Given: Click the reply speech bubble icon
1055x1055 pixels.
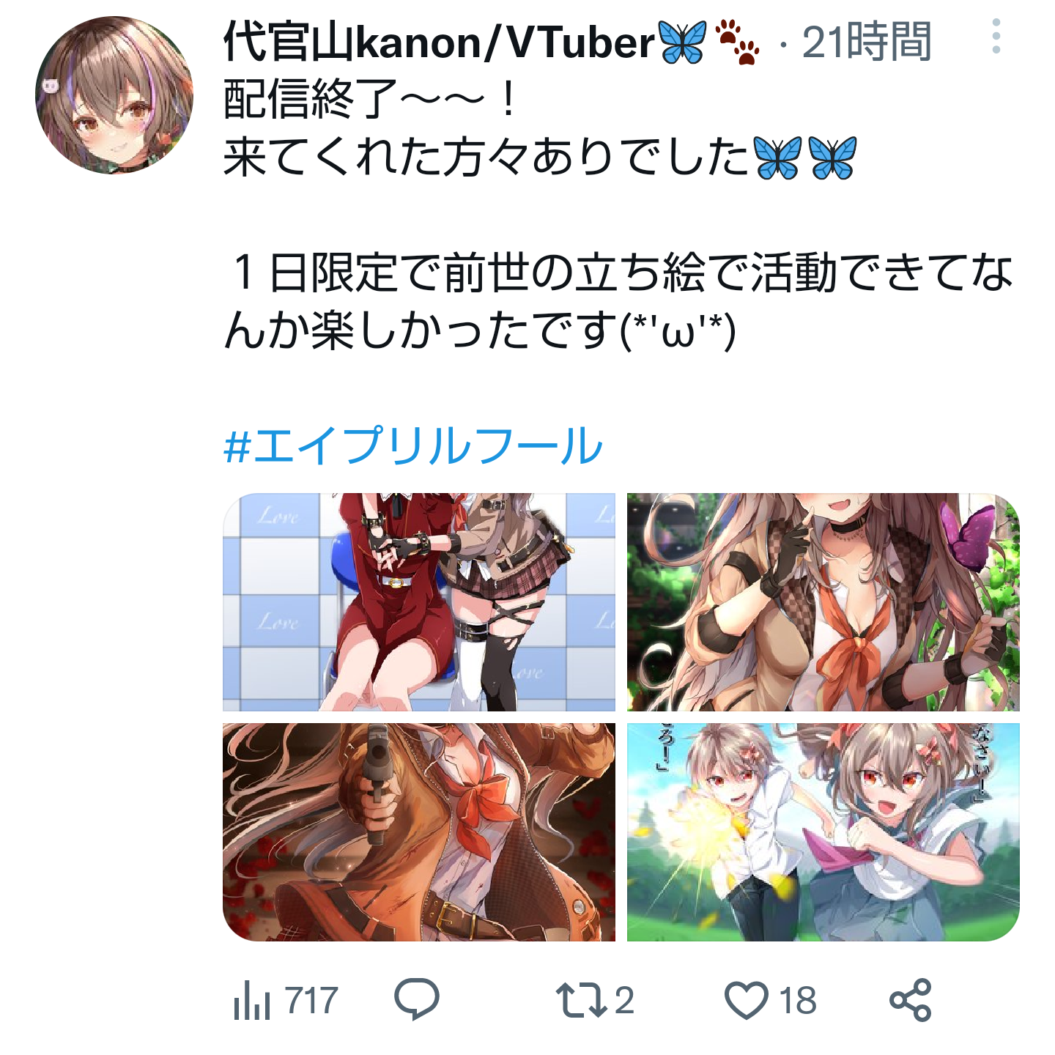Looking at the screenshot, I should (x=417, y=999).
